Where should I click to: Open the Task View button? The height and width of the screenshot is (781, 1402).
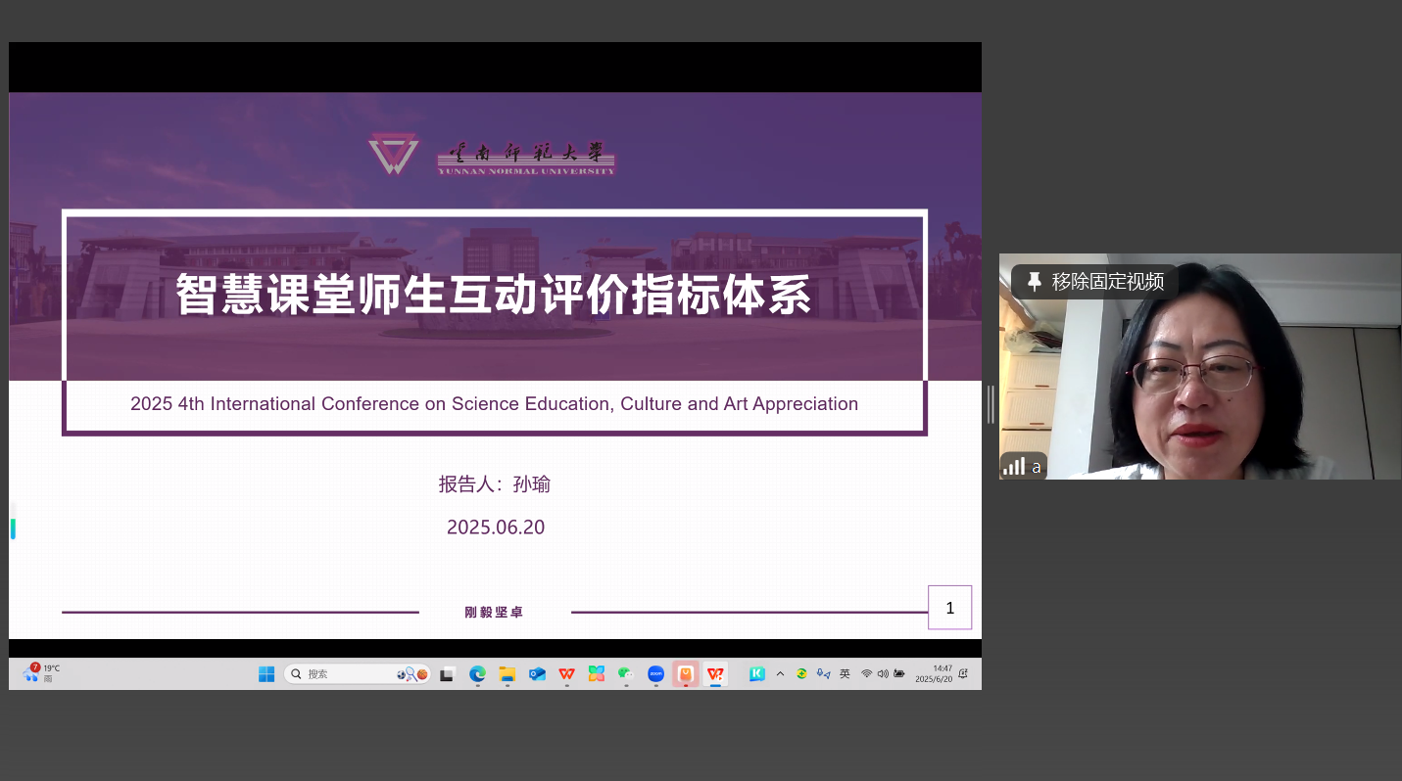447,673
